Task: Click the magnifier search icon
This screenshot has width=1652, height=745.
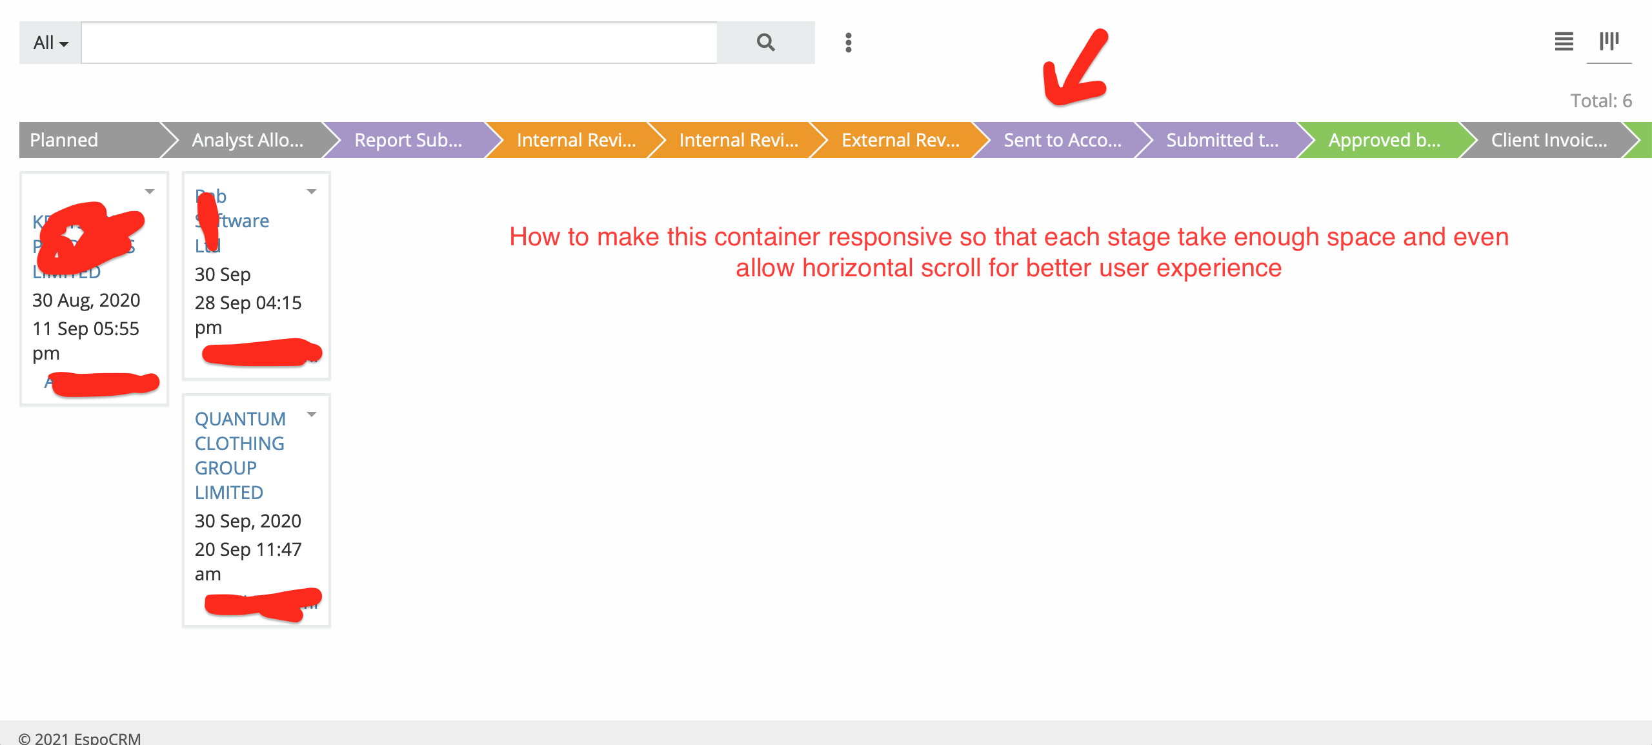Action: 765,43
